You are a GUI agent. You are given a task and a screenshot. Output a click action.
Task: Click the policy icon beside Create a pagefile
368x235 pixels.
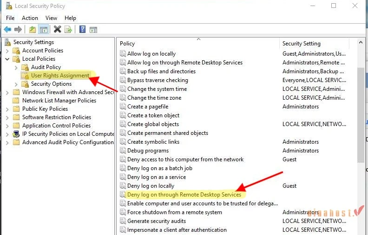click(123, 107)
